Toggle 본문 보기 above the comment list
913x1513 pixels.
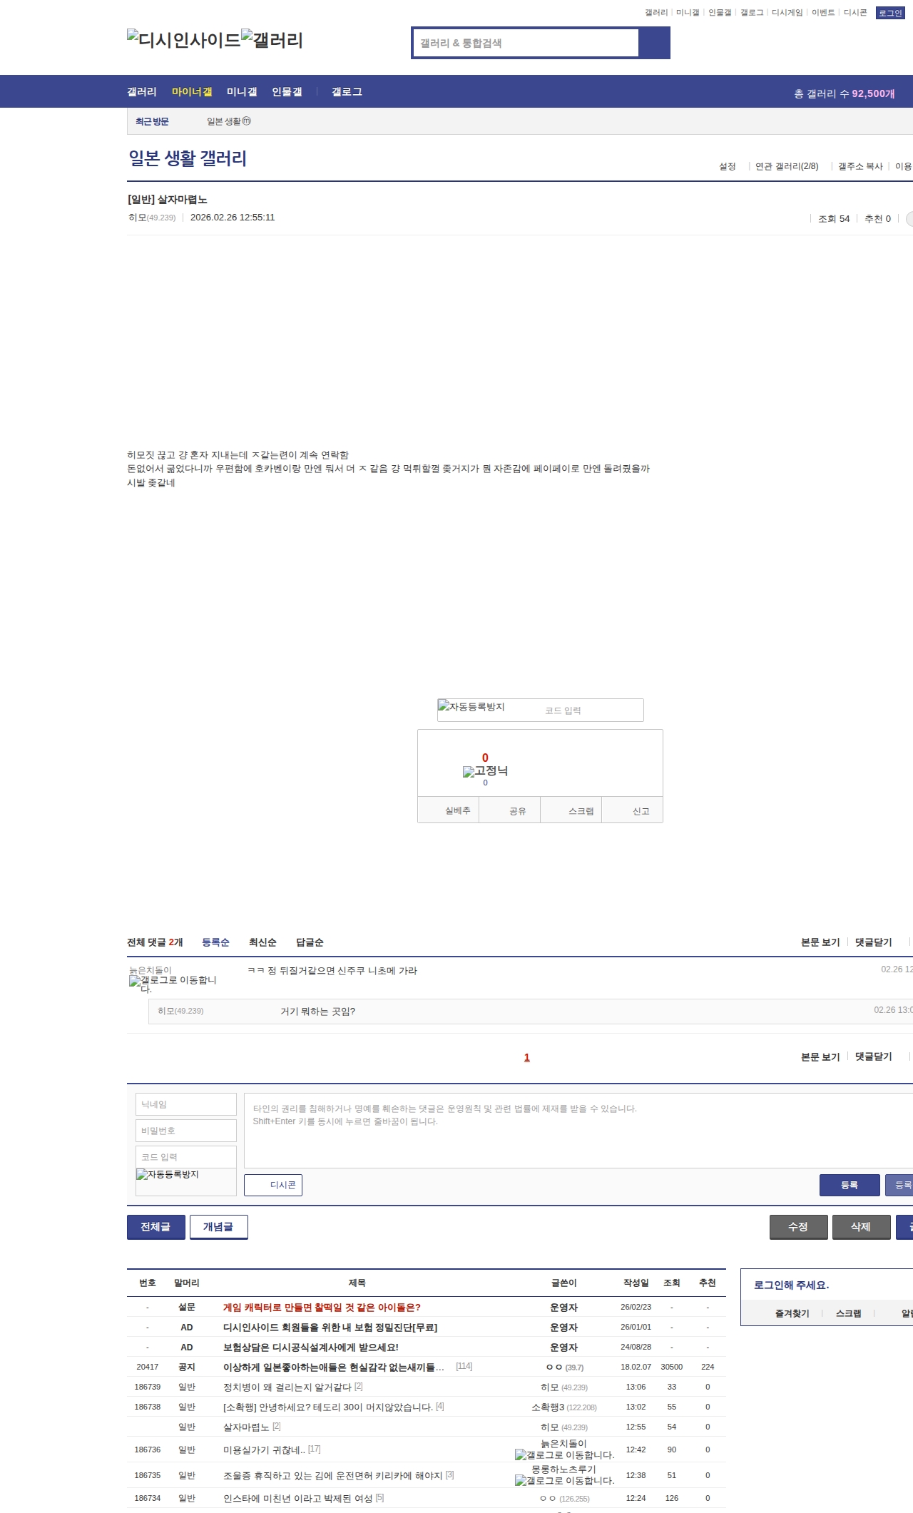coord(820,942)
